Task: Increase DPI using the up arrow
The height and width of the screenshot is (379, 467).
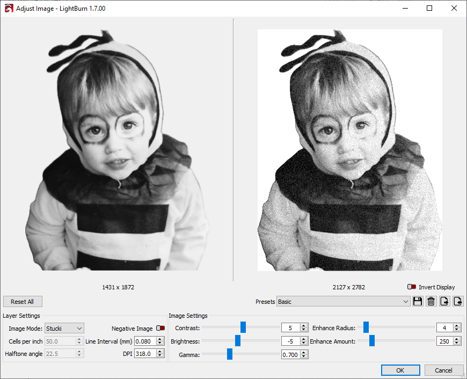Action: (x=159, y=351)
